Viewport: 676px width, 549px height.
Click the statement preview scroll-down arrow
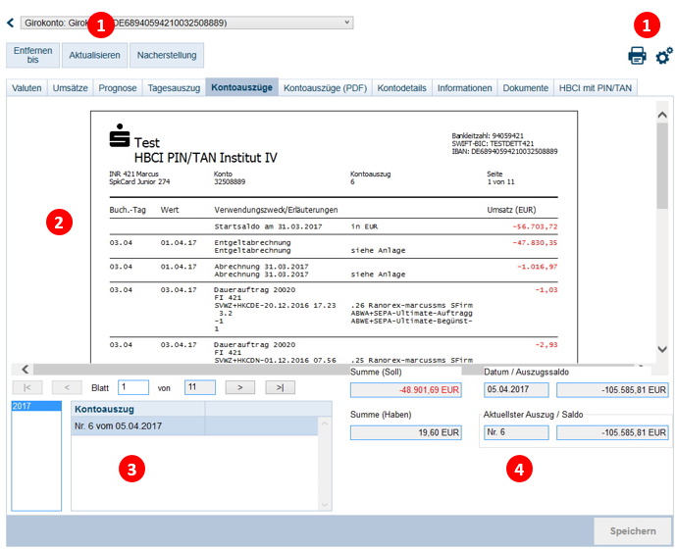coord(662,349)
